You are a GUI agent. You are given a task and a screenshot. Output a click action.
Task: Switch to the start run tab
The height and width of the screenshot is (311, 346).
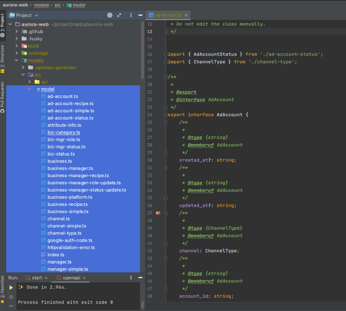36,278
